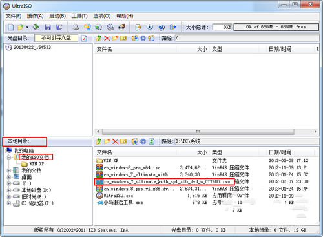Select 小马激活工具.exe in file list

pos(123,203)
